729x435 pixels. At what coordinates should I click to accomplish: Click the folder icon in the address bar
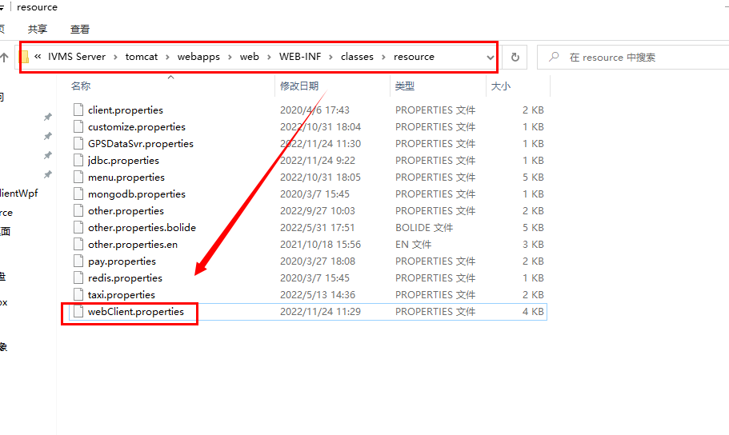click(x=25, y=57)
